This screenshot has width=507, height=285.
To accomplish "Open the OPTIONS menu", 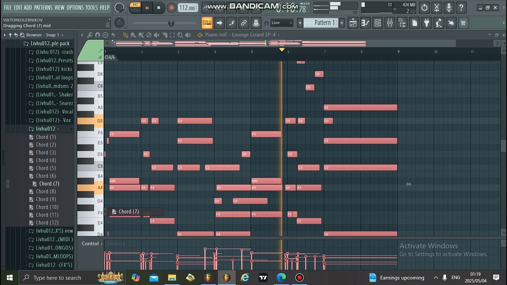I will click(75, 8).
